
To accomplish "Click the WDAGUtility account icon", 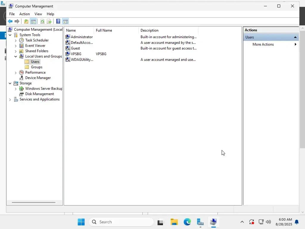I will pyautogui.click(x=68, y=59).
